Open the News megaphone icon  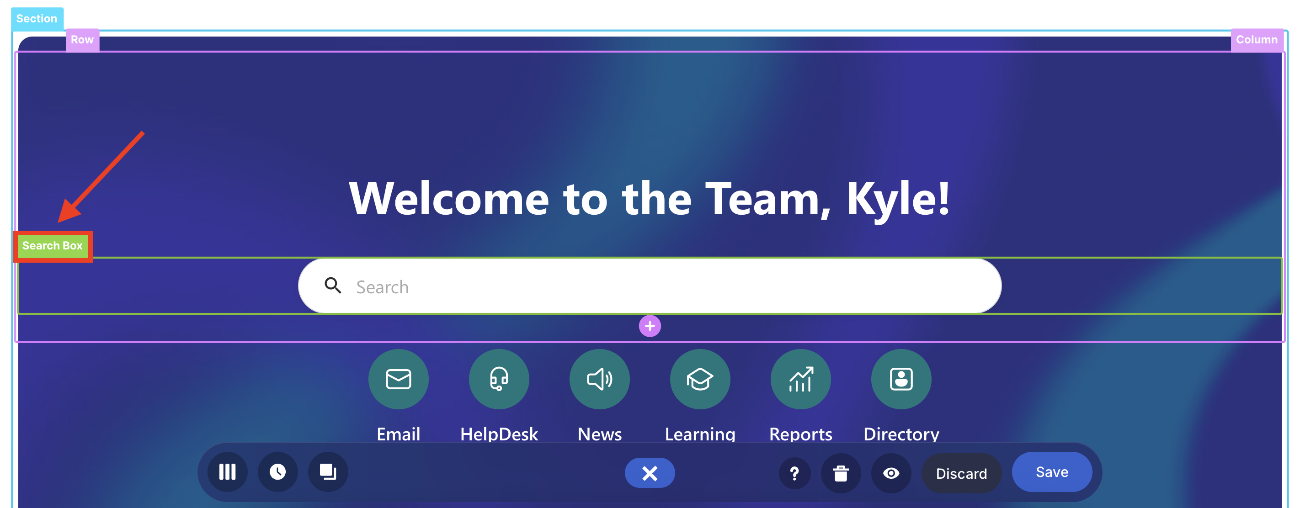coord(599,379)
